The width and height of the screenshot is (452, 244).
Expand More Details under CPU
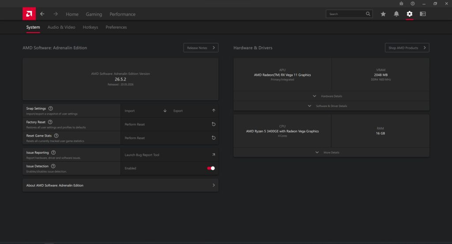(331, 152)
